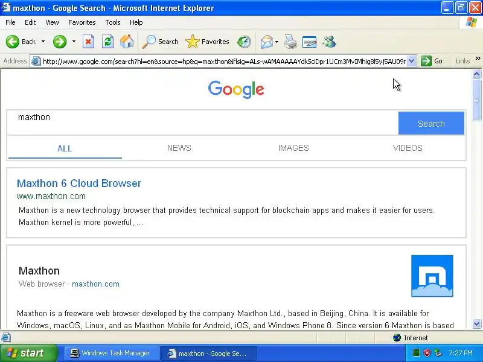Click the page icon in the address bar
The width and height of the screenshot is (483, 362).
(x=36, y=62)
